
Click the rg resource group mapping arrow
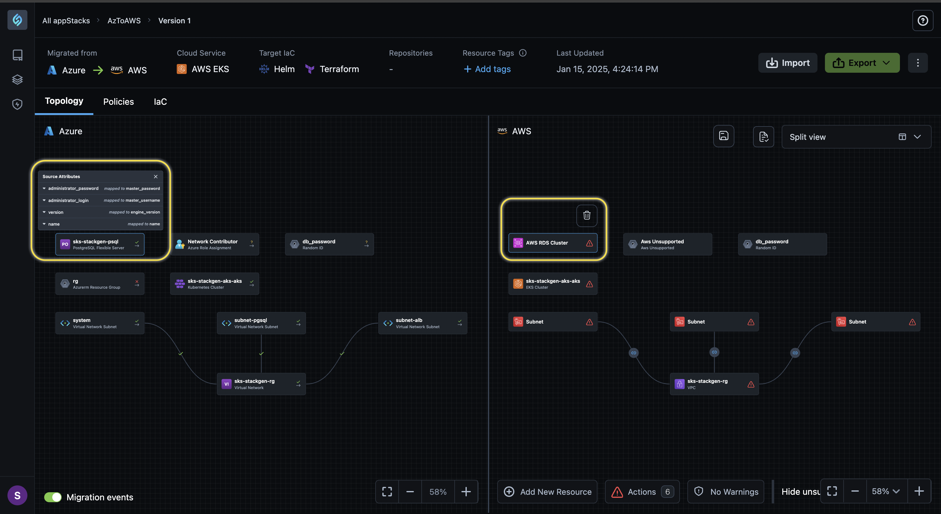pos(137,283)
